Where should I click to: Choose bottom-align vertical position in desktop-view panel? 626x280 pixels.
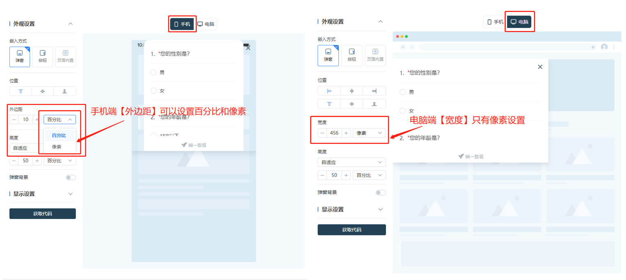point(375,104)
